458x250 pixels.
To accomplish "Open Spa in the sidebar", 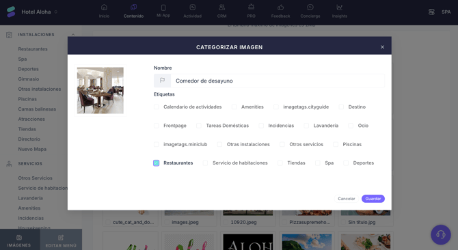I will coord(23,59).
